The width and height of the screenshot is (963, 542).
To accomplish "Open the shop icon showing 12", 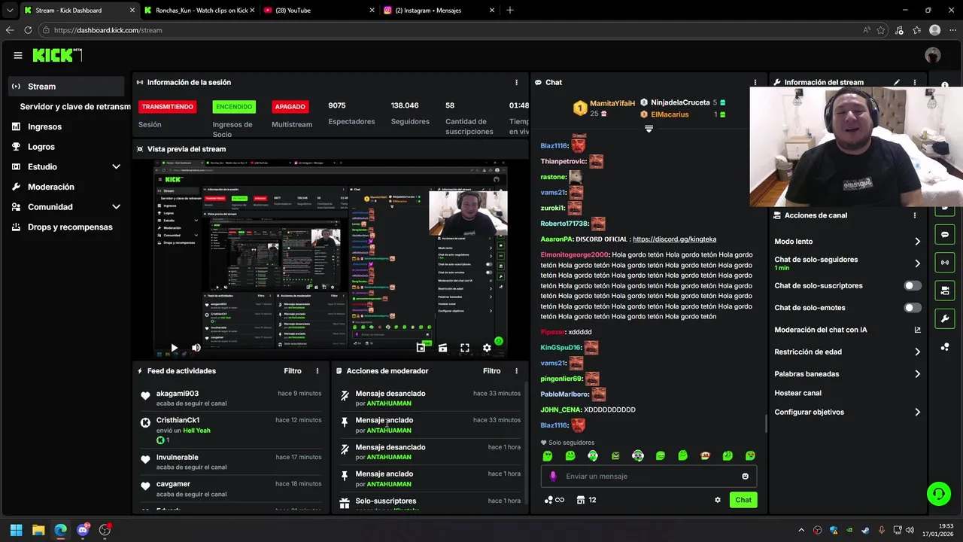I will 586,500.
